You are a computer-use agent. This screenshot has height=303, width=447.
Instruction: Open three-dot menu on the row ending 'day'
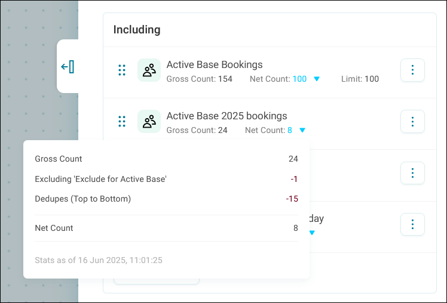(x=412, y=224)
